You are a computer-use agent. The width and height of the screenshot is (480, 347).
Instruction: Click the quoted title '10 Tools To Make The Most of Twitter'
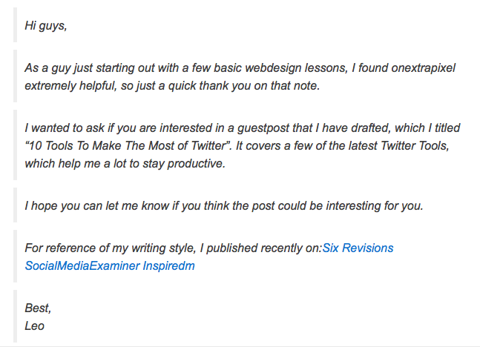coord(128,145)
